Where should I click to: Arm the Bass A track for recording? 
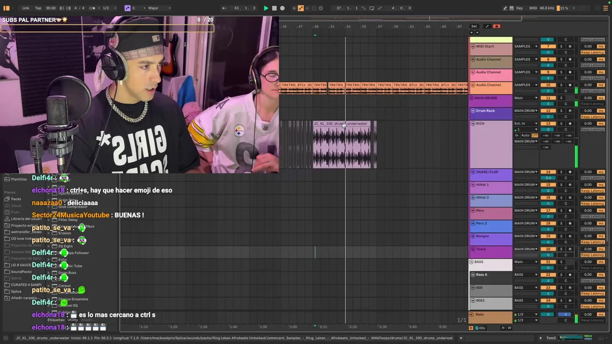pyautogui.click(x=569, y=275)
